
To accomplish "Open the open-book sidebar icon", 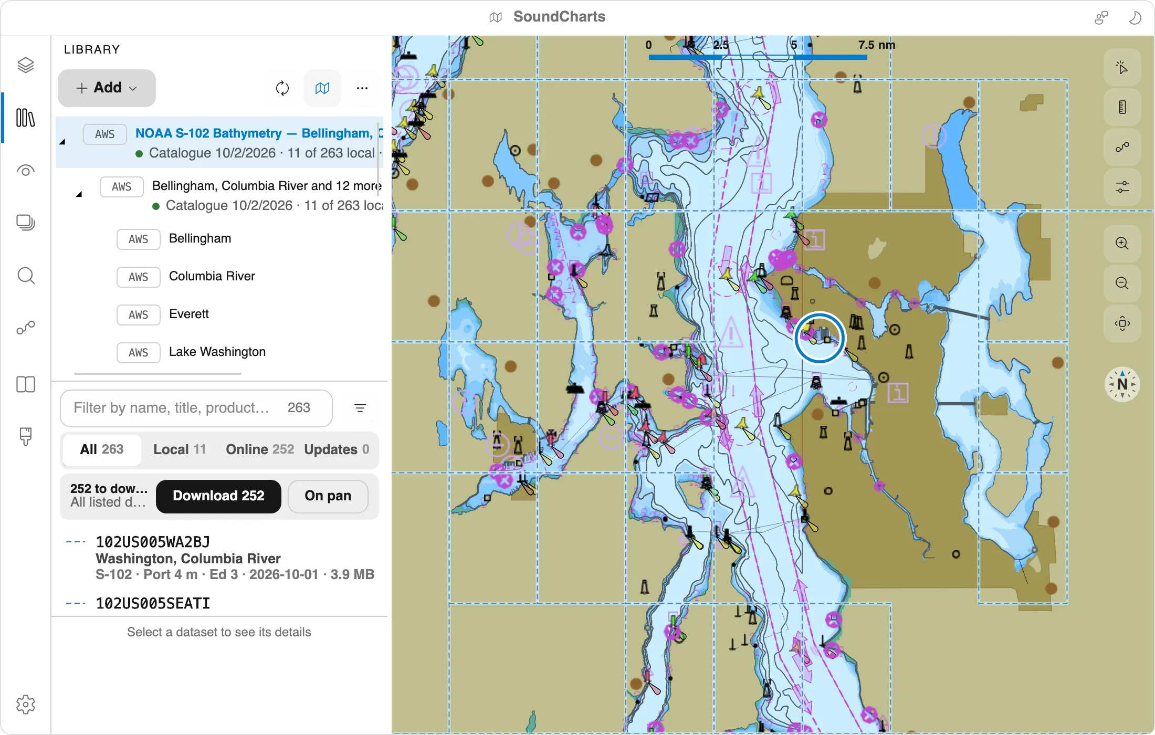I will [25, 384].
